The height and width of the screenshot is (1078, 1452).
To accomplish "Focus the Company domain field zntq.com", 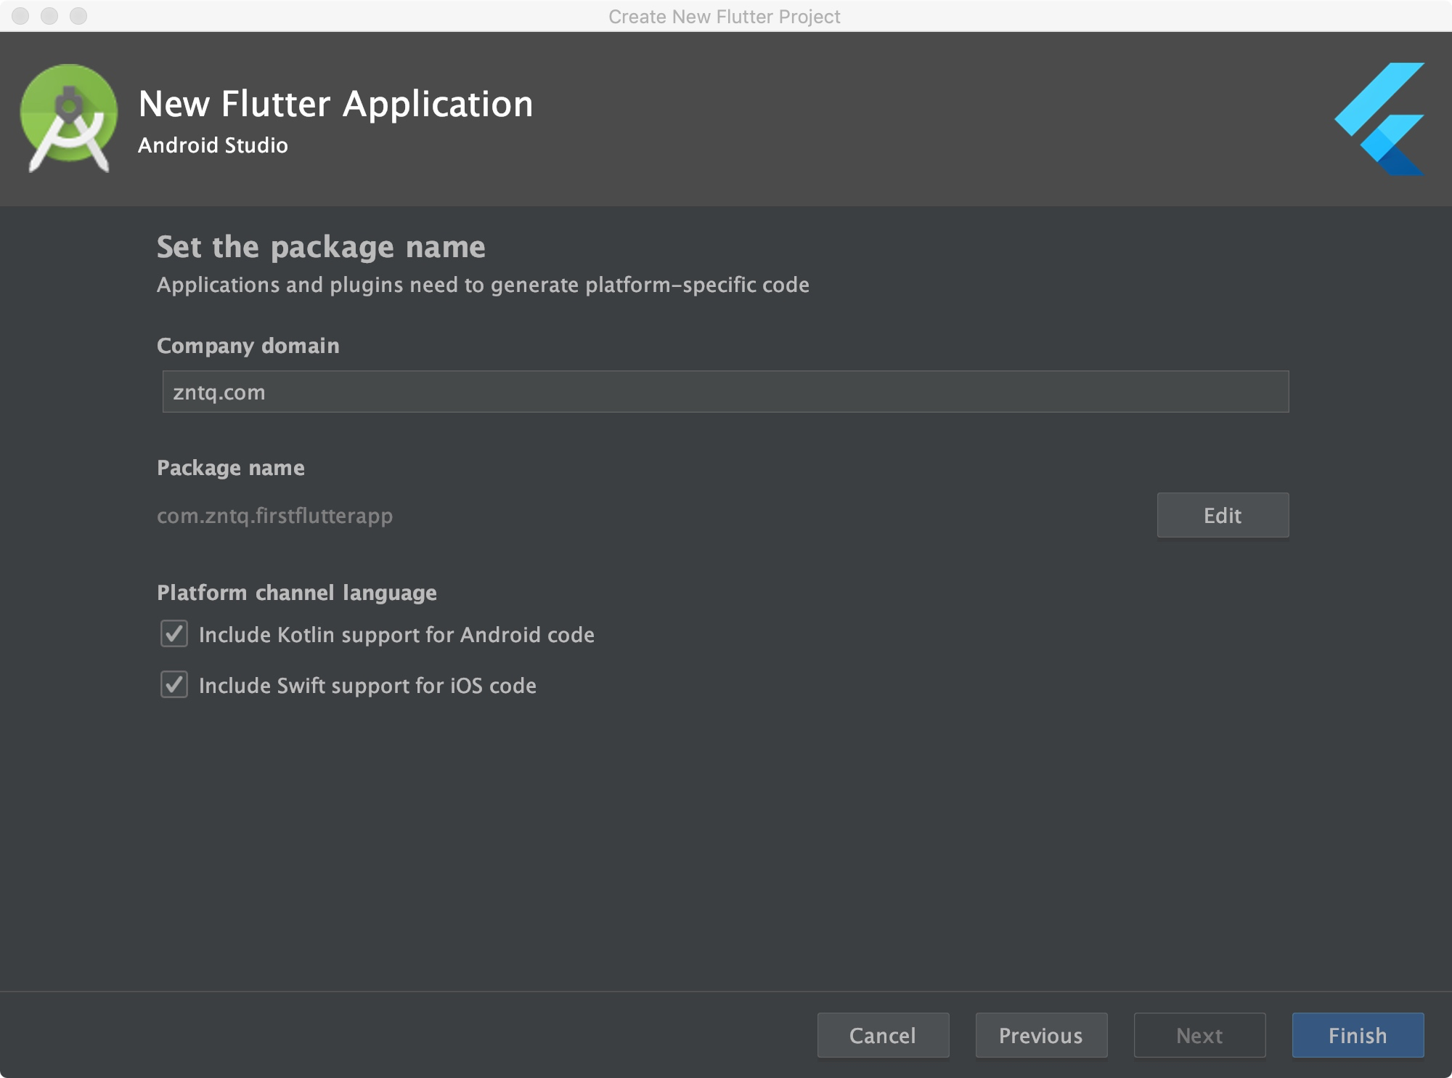I will pyautogui.click(x=725, y=392).
